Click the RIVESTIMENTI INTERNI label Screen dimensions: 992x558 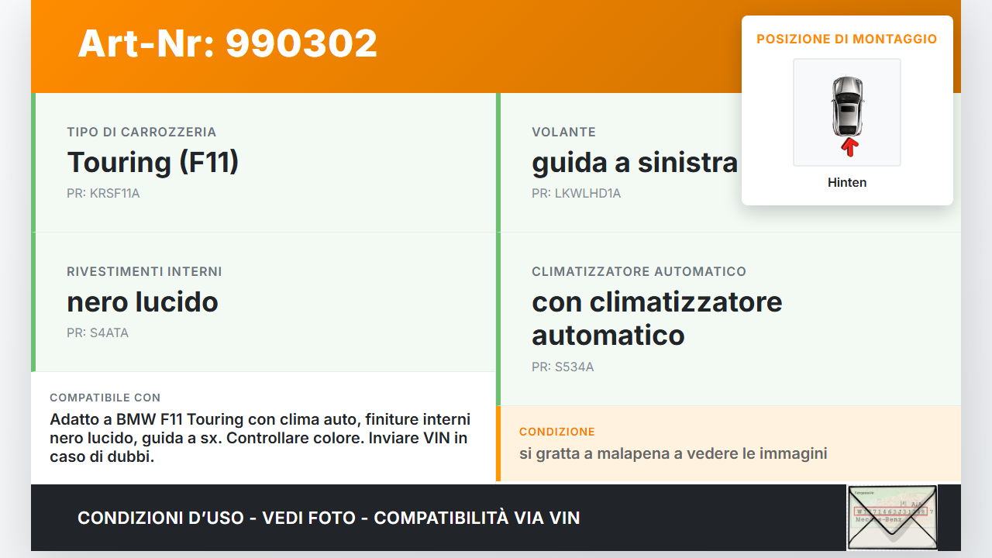click(144, 271)
